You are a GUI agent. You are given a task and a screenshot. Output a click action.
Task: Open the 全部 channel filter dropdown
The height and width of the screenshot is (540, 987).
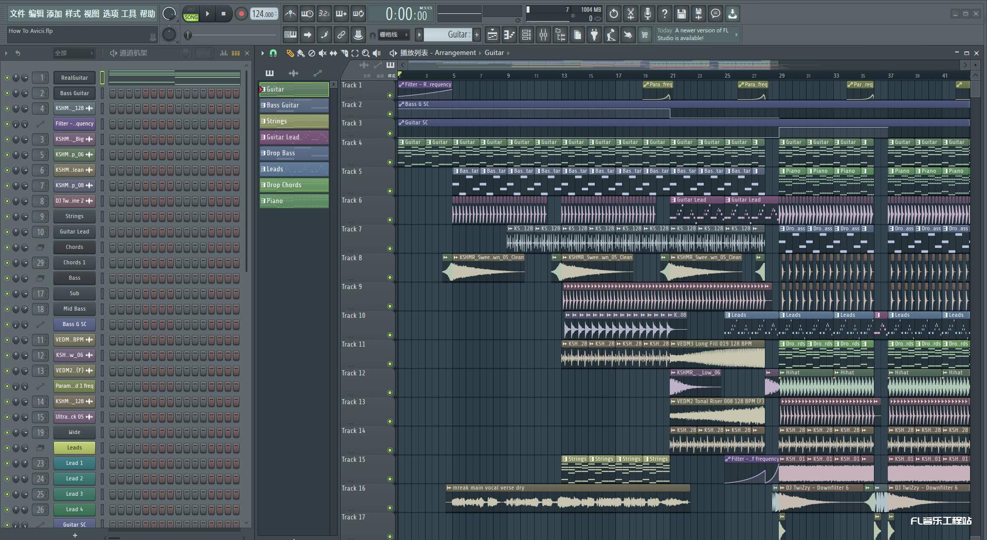tap(74, 53)
